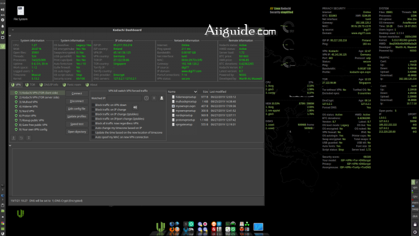This screenshot has height=236, width=419.
Task: Open the File System desktop icon
Action: point(20,13)
